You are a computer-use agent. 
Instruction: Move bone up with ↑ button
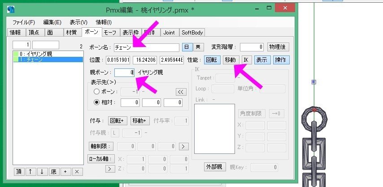click(x=30, y=172)
